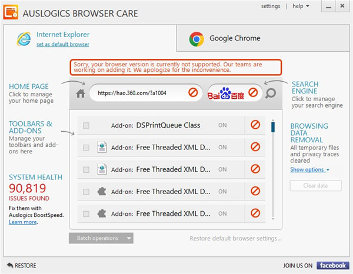Click the Baidu search engine logo
353x274 pixels.
[226, 93]
